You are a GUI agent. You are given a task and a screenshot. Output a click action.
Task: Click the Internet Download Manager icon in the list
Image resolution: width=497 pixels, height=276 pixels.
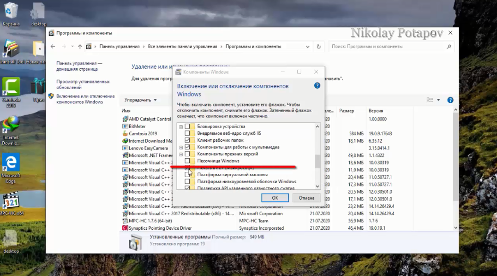(x=125, y=141)
